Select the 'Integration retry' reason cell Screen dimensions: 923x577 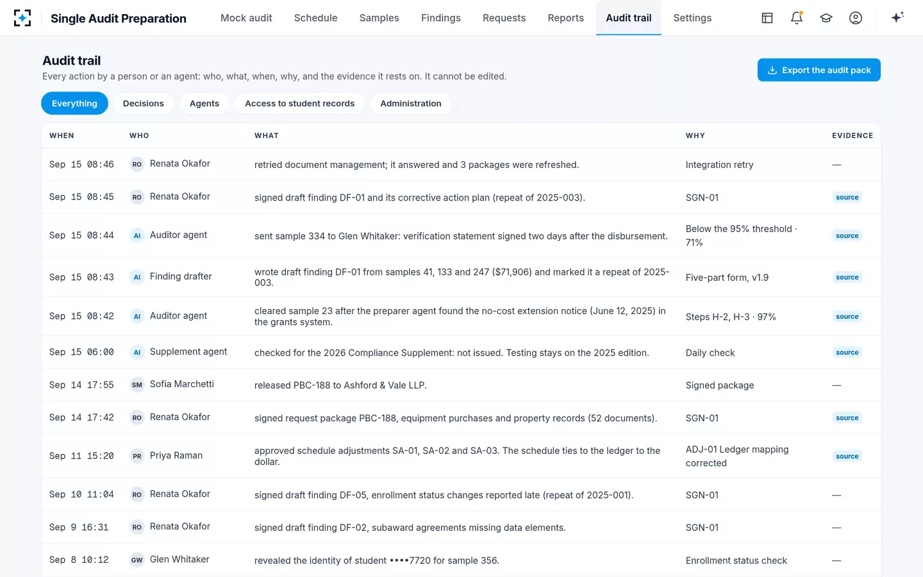pos(719,165)
